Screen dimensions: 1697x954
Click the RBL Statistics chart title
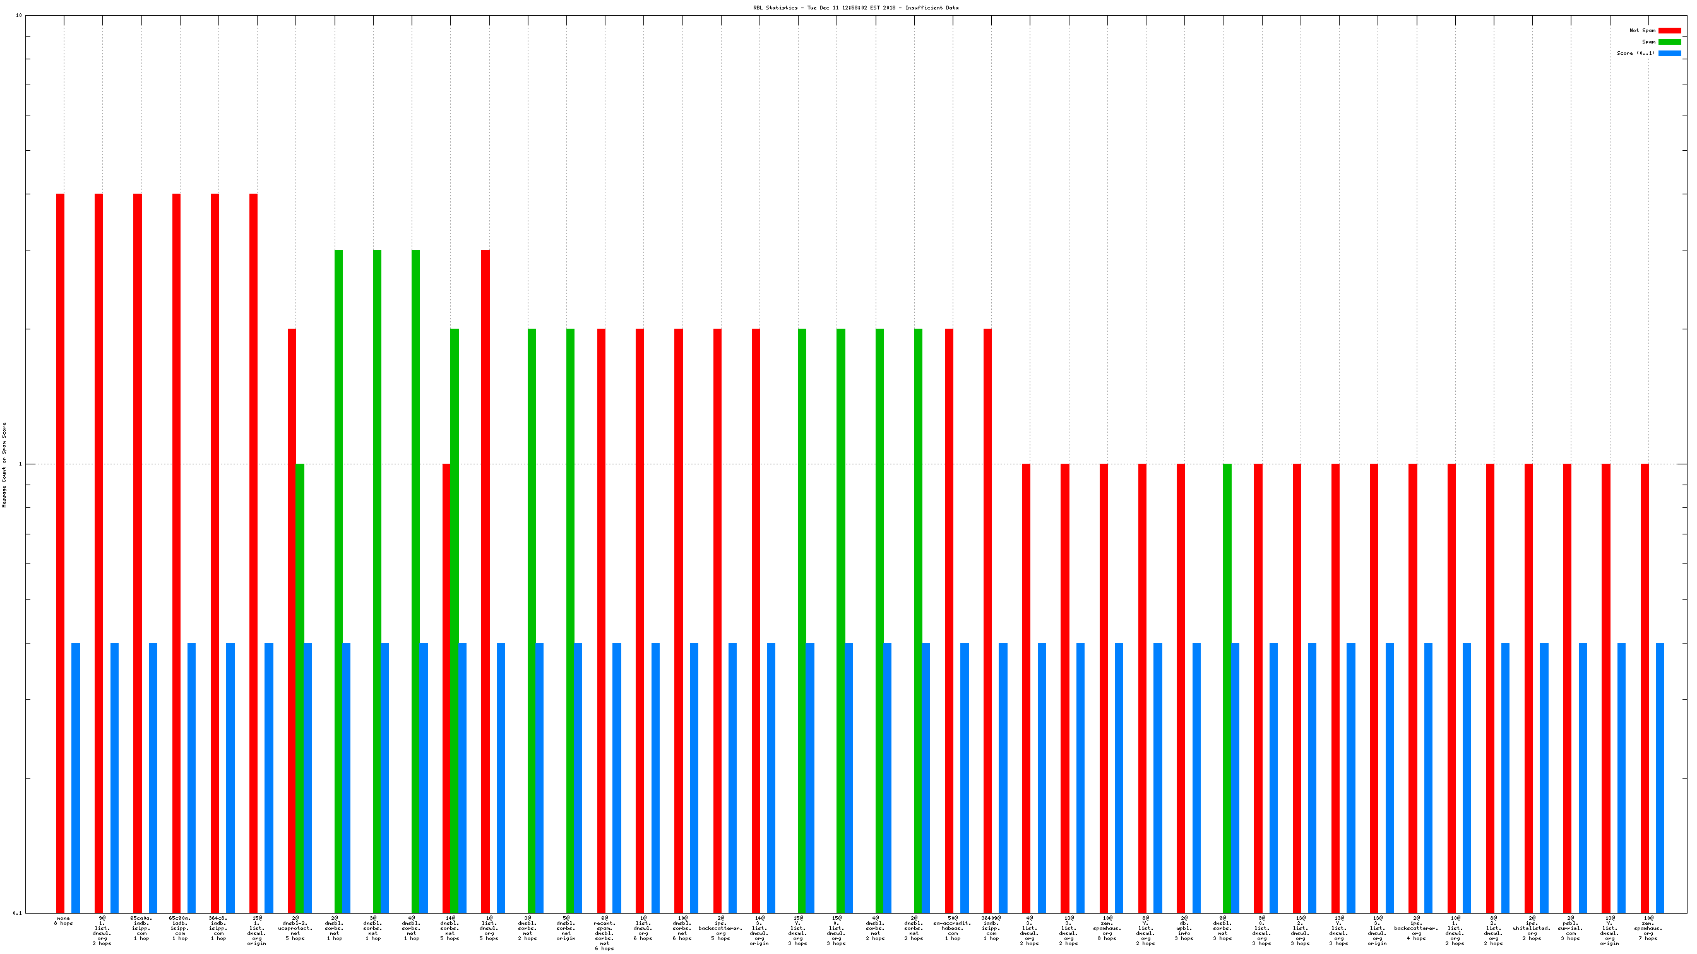pos(855,8)
